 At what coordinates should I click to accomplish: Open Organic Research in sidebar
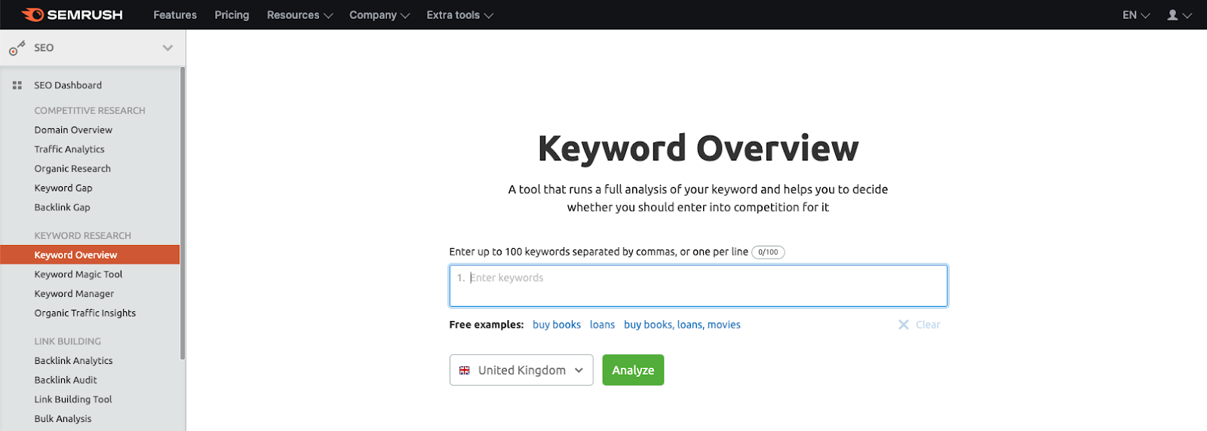pyautogui.click(x=72, y=169)
